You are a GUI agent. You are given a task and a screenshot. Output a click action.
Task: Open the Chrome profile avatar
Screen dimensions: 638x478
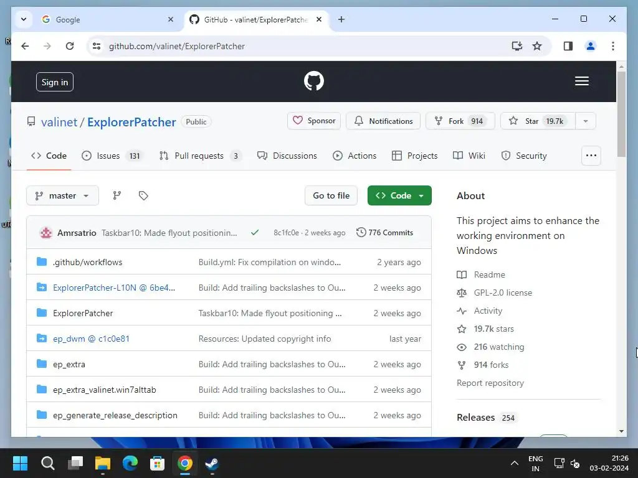pyautogui.click(x=591, y=46)
